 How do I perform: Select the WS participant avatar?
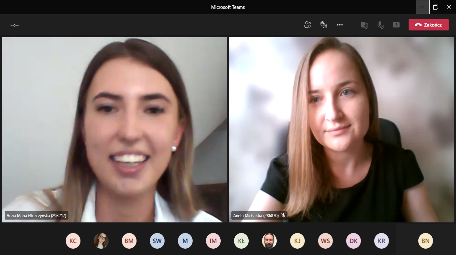pyautogui.click(x=325, y=241)
